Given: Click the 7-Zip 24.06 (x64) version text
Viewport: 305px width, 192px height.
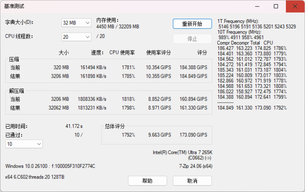Looking at the screenshot, I should [196, 166].
